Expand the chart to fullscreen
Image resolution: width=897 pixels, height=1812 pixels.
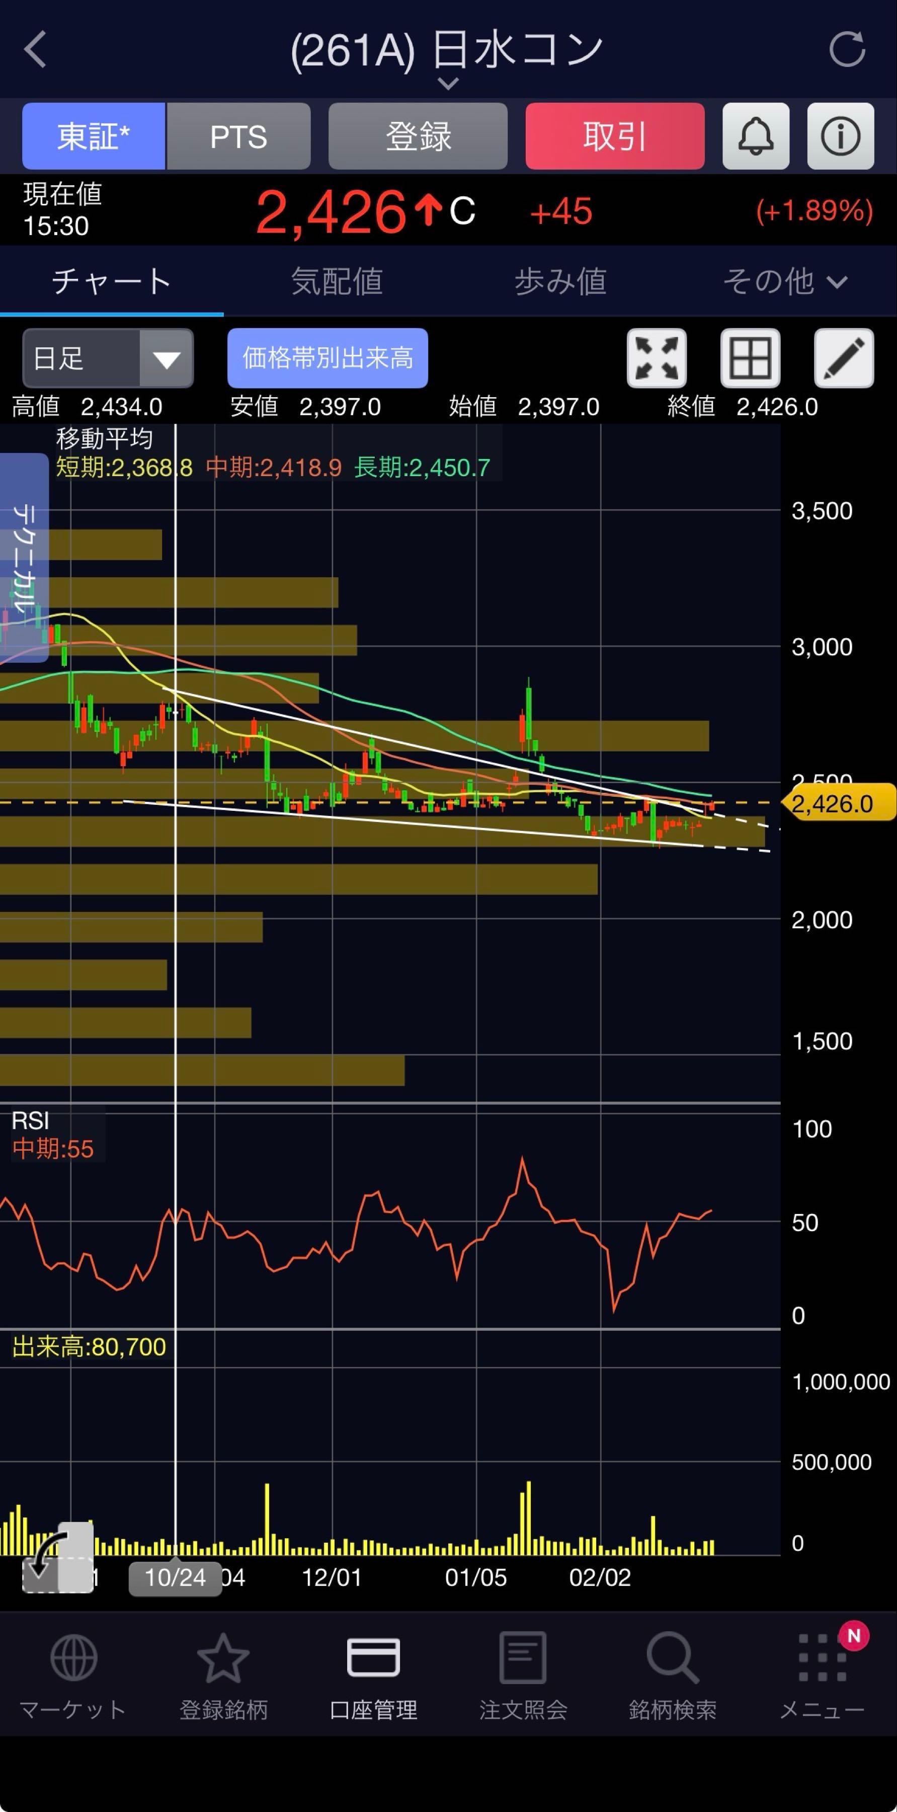pos(656,358)
